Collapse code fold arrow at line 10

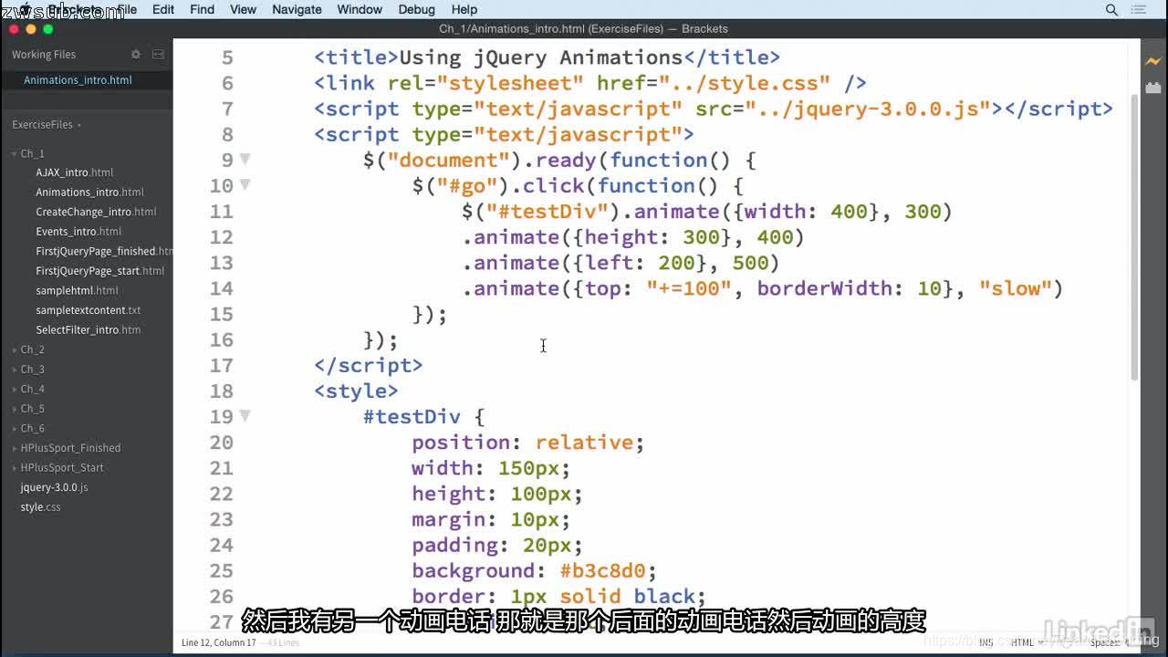(245, 184)
